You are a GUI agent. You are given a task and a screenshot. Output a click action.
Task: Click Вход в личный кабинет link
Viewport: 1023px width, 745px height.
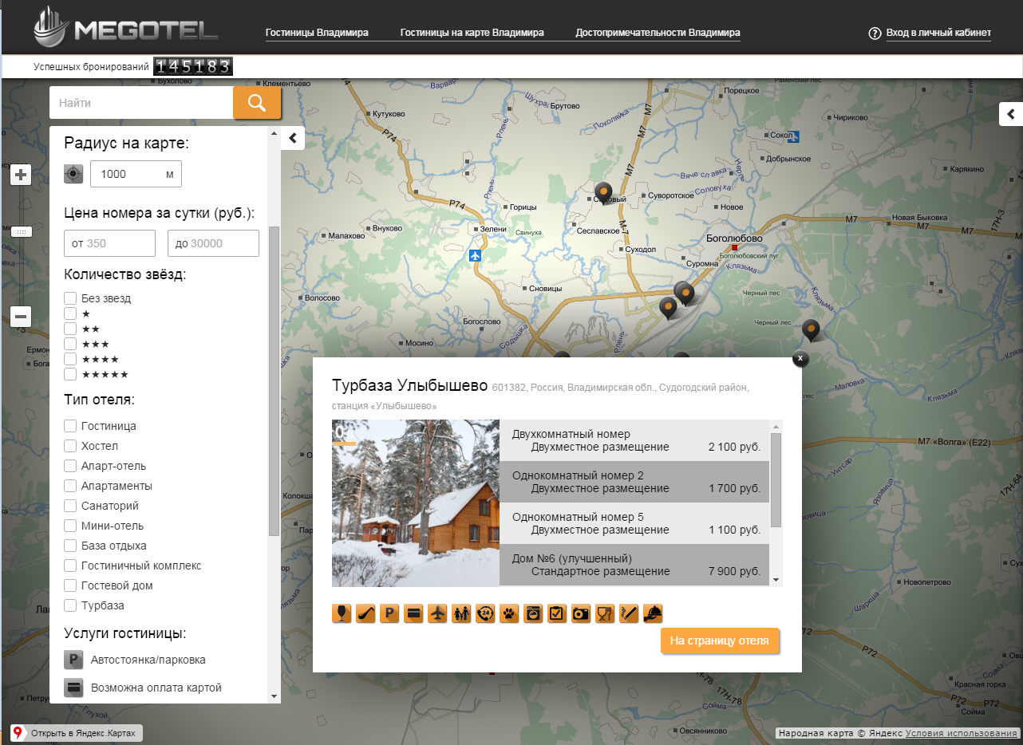click(x=938, y=33)
